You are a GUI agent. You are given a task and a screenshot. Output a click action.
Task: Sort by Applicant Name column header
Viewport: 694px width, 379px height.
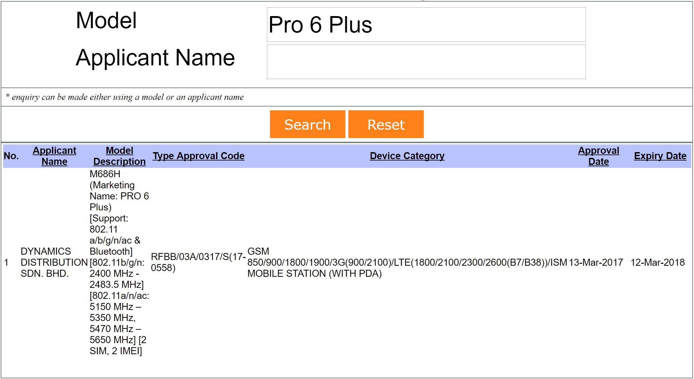pyautogui.click(x=54, y=156)
